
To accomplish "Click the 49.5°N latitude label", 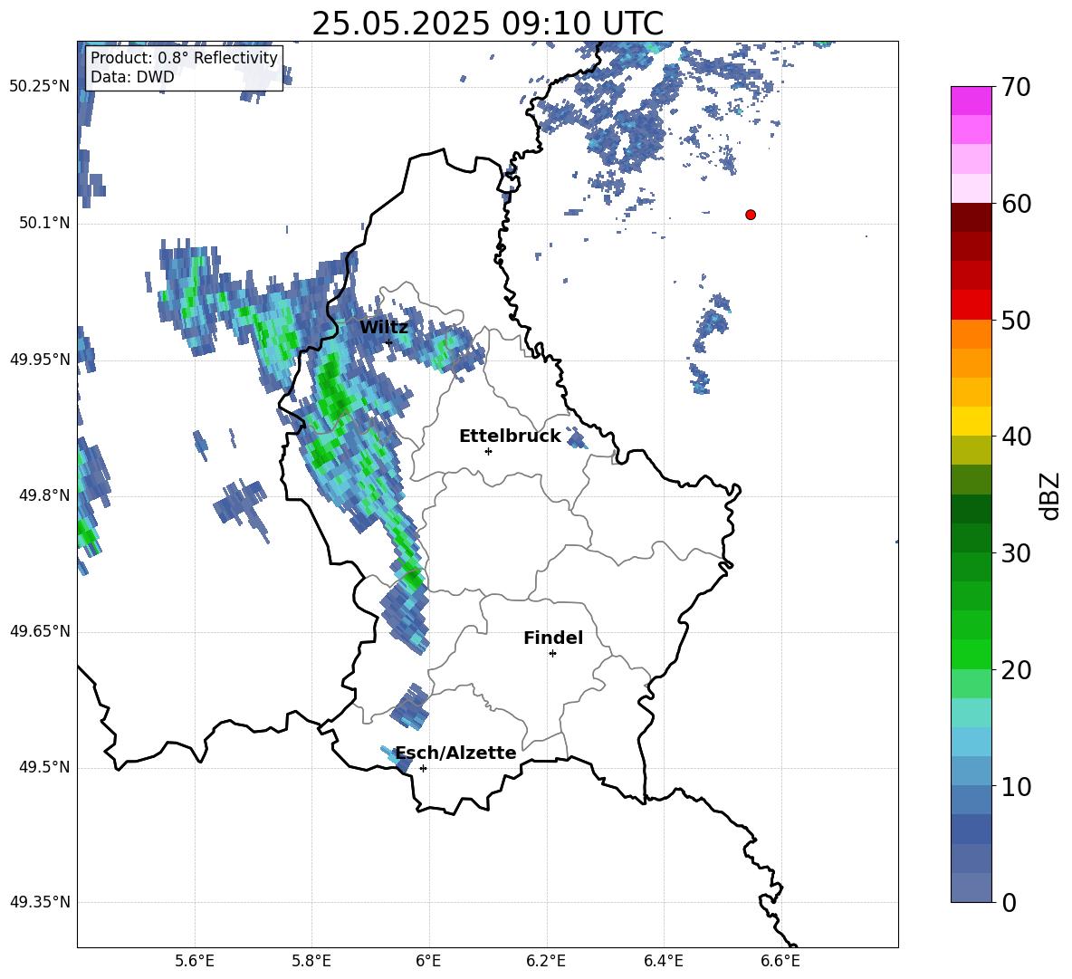I will (44, 767).
